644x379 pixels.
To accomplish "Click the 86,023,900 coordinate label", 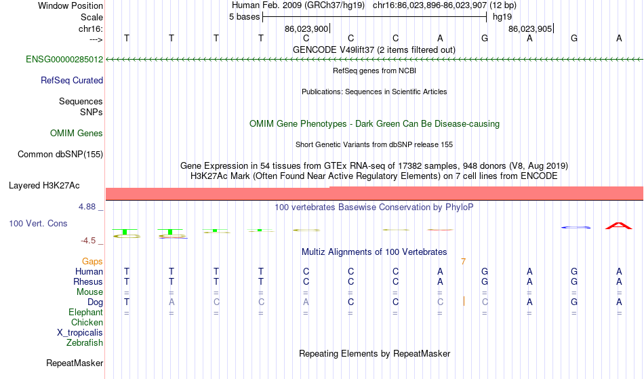I will (306, 28).
